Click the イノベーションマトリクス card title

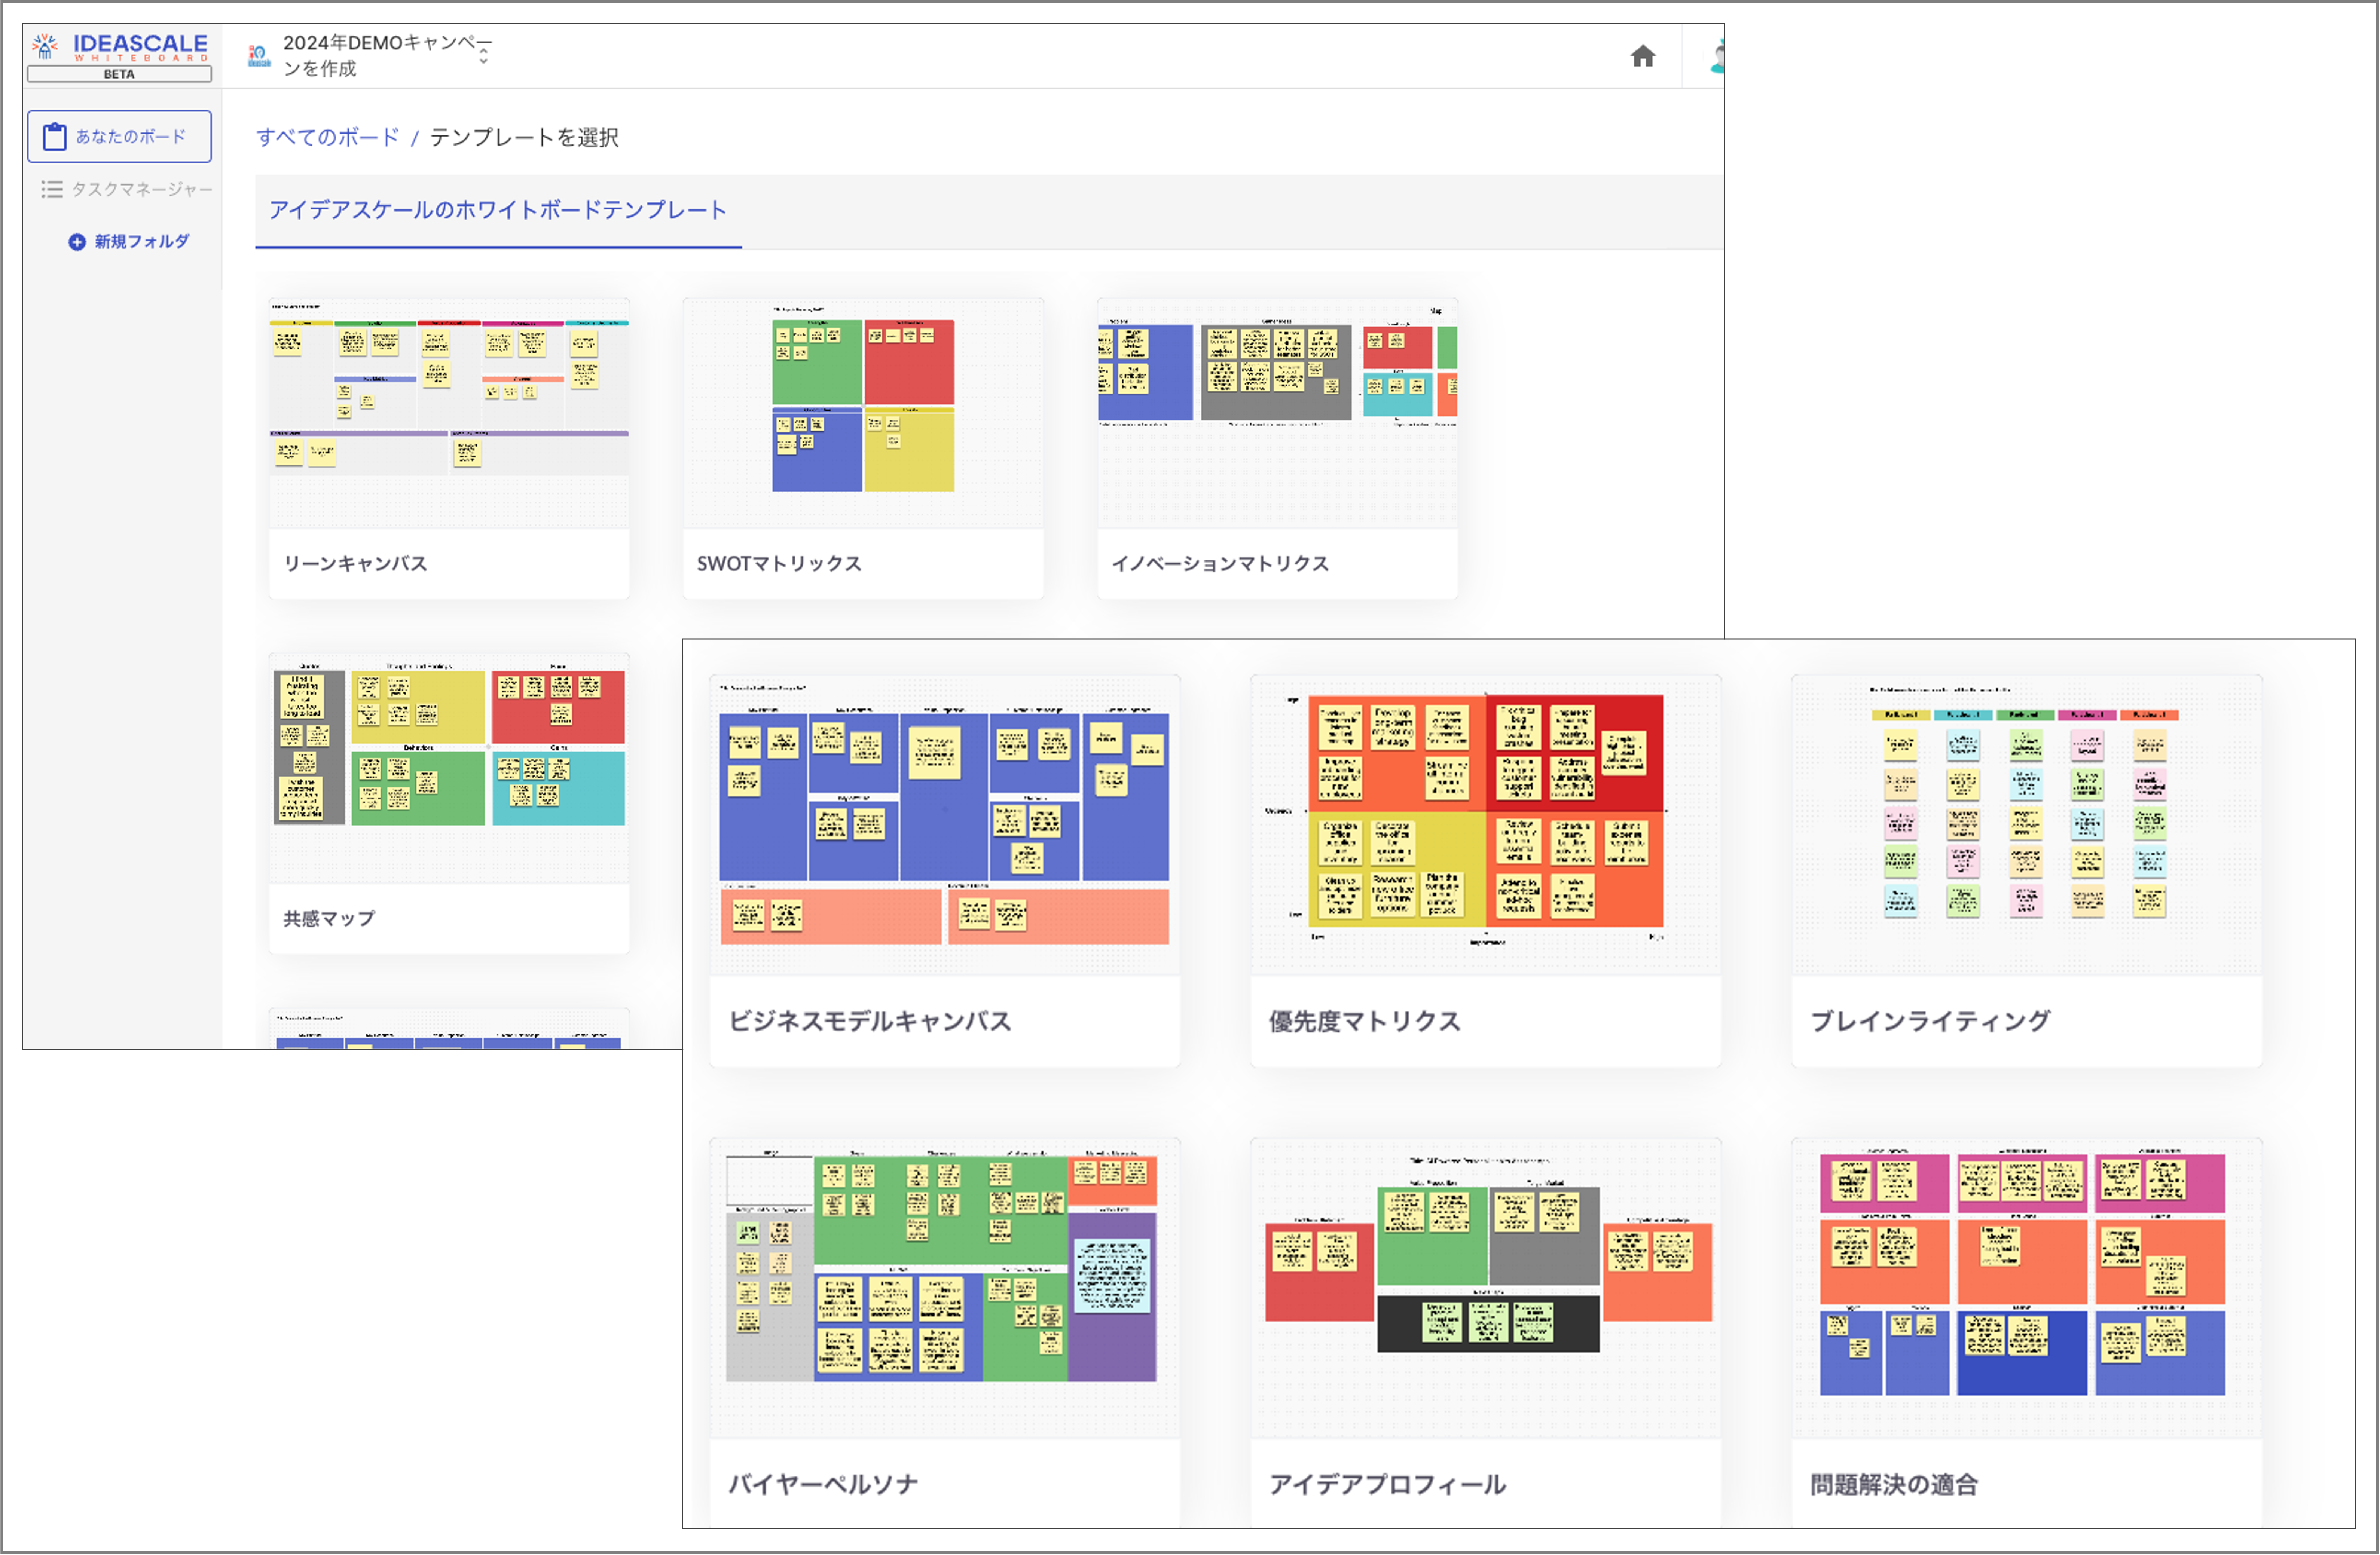[1221, 564]
